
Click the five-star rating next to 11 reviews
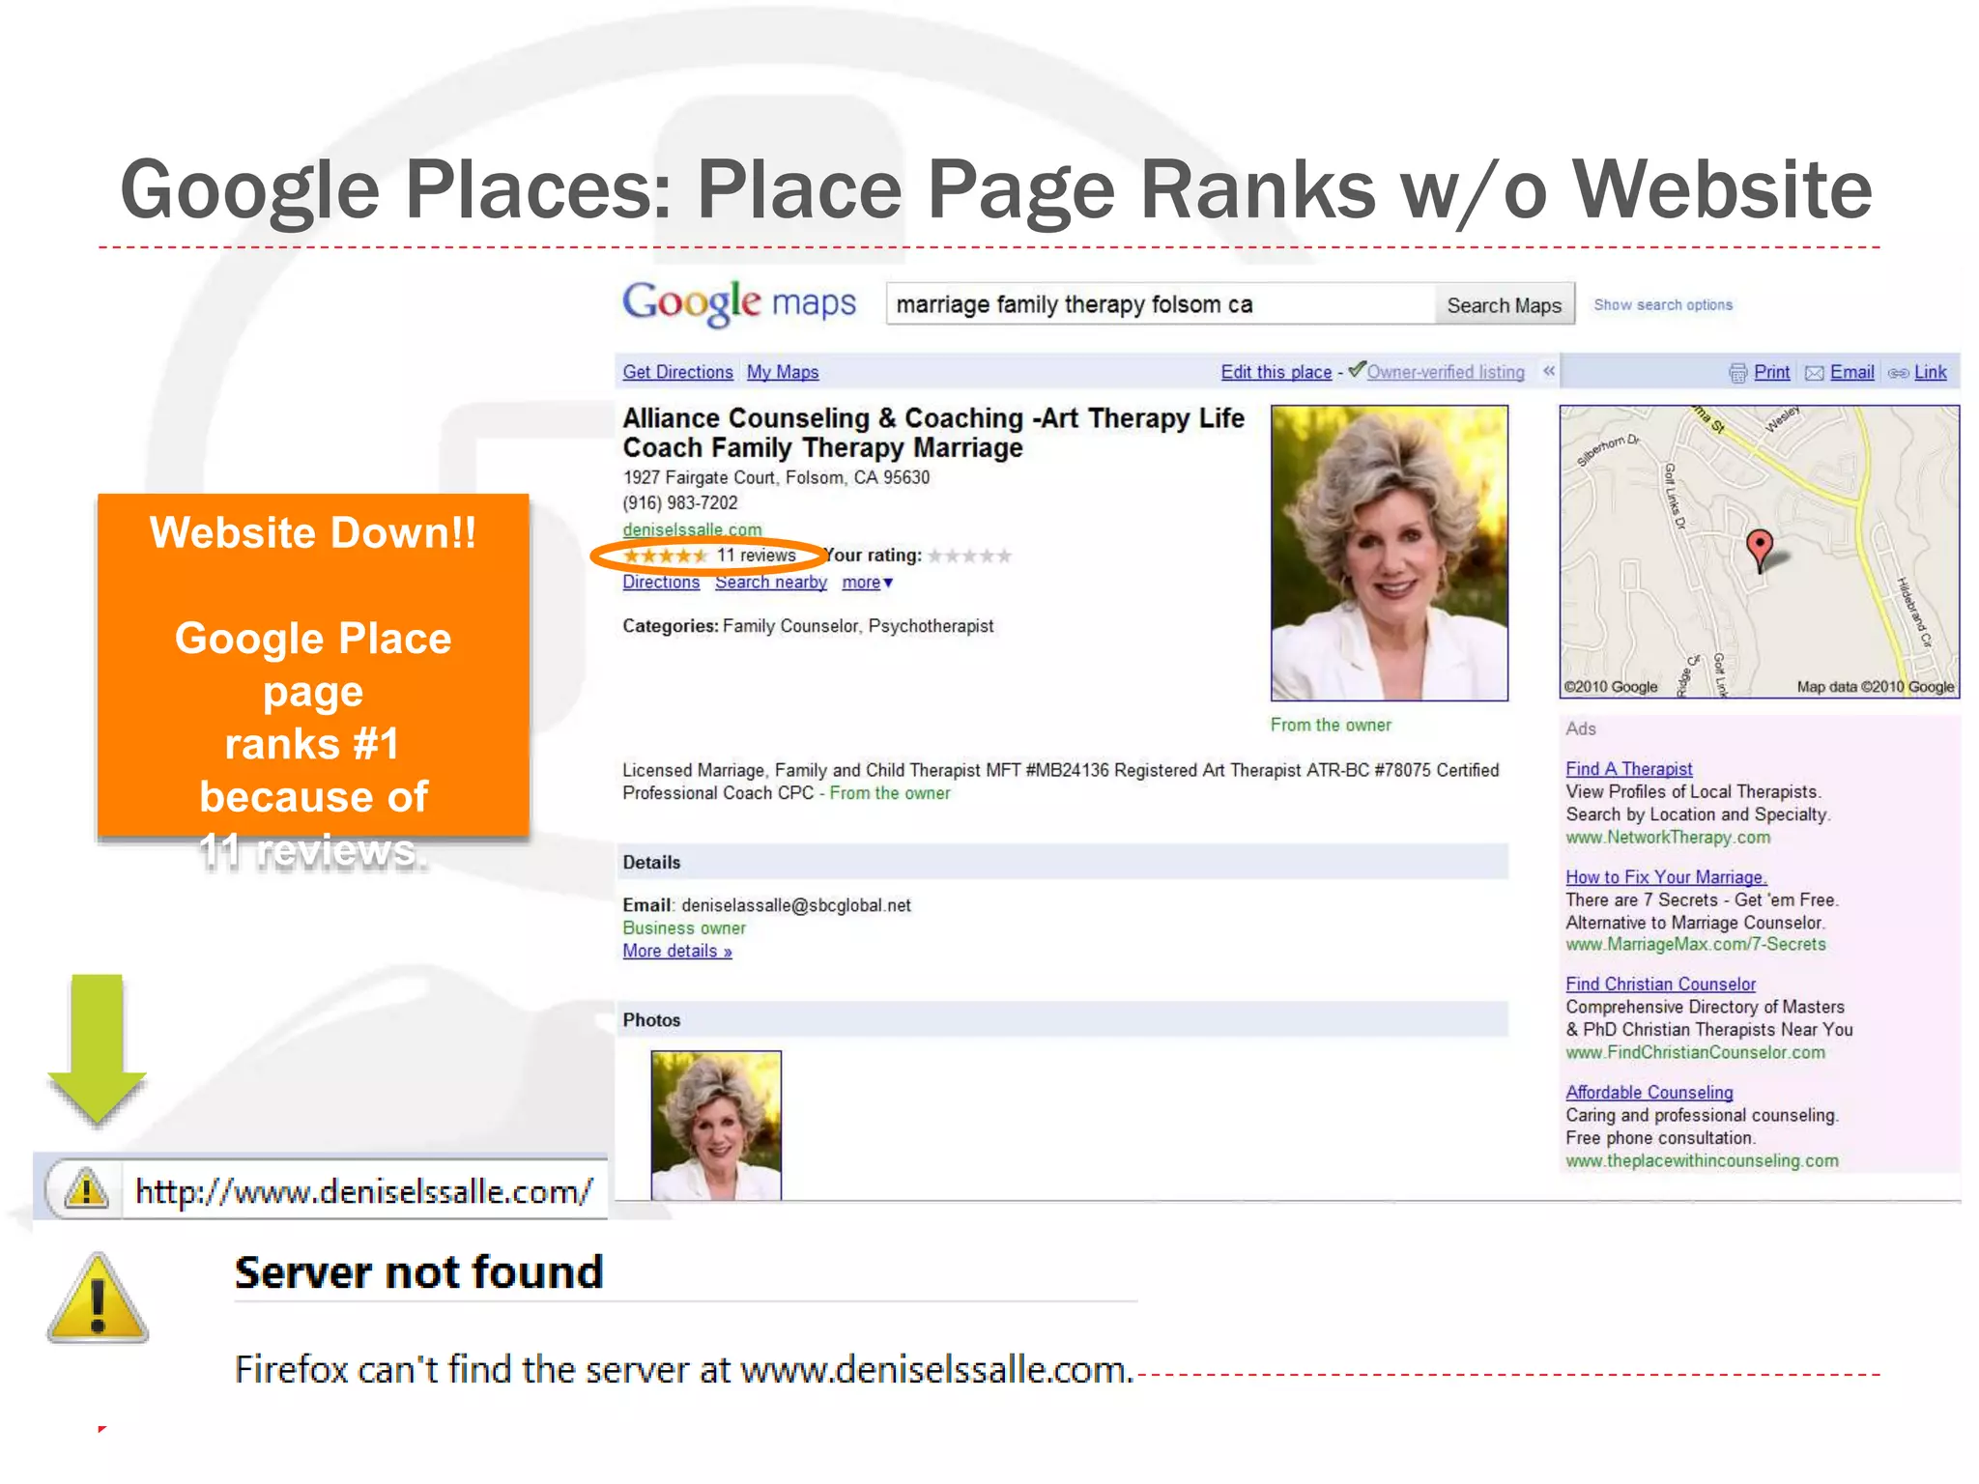pyautogui.click(x=666, y=556)
